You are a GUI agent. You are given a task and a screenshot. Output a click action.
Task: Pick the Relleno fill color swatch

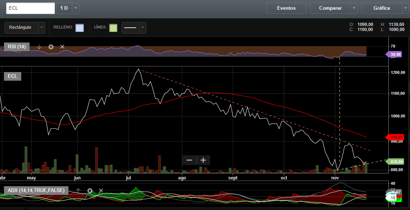(x=80, y=28)
